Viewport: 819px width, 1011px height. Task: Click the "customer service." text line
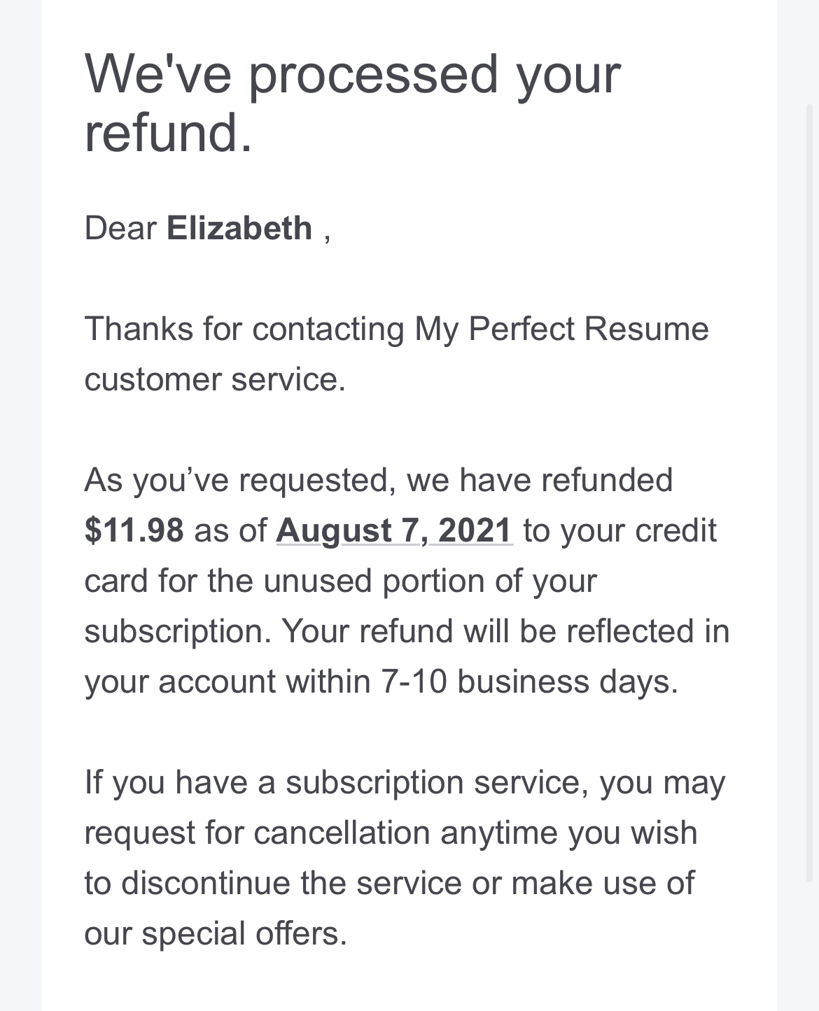point(215,379)
